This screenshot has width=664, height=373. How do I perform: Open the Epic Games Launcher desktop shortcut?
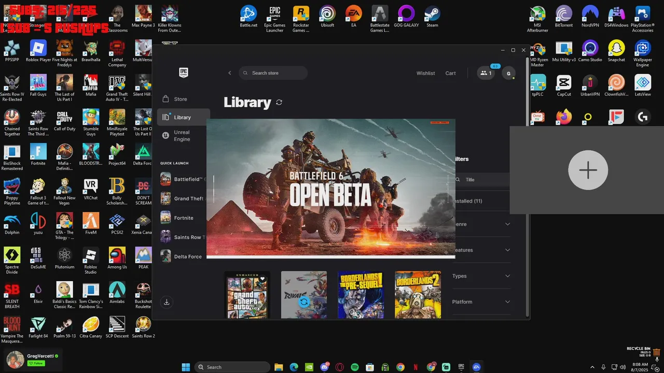(275, 20)
